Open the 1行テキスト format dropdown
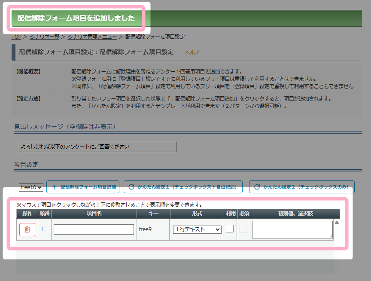The height and width of the screenshot is (281, 371). [198, 229]
